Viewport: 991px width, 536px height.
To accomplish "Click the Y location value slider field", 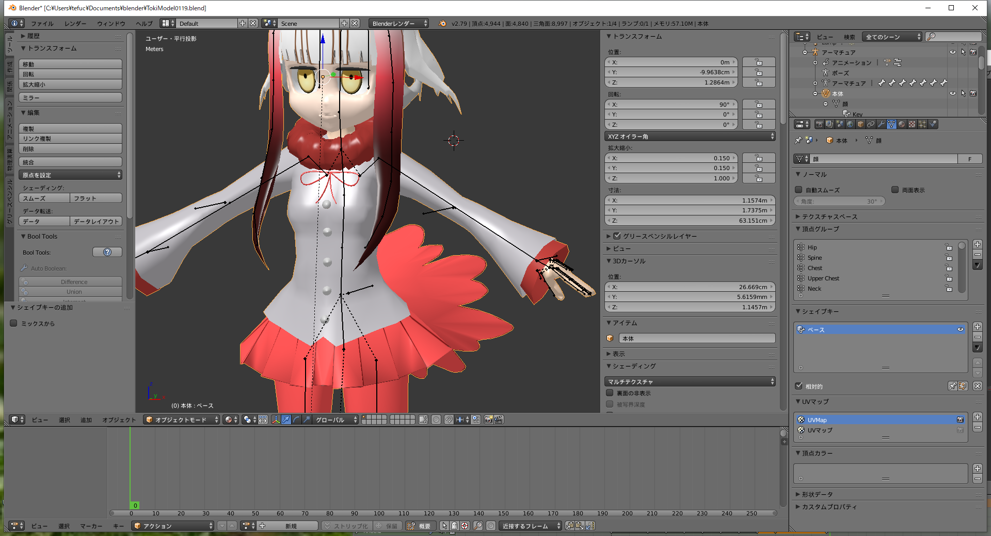I will [671, 72].
